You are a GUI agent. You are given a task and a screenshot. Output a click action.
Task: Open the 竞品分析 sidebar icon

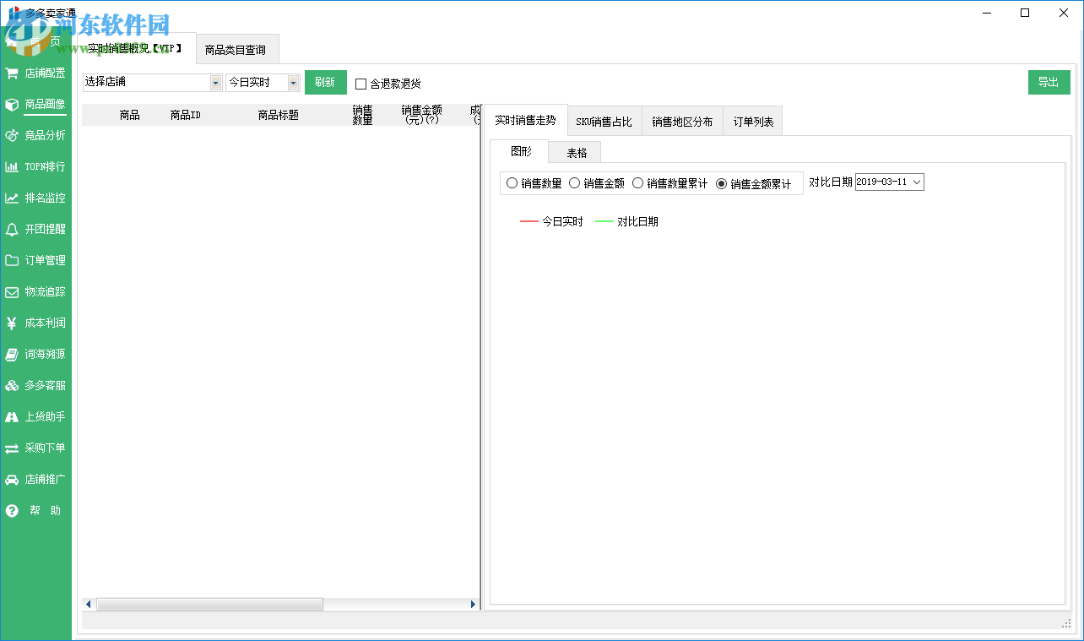click(12, 135)
